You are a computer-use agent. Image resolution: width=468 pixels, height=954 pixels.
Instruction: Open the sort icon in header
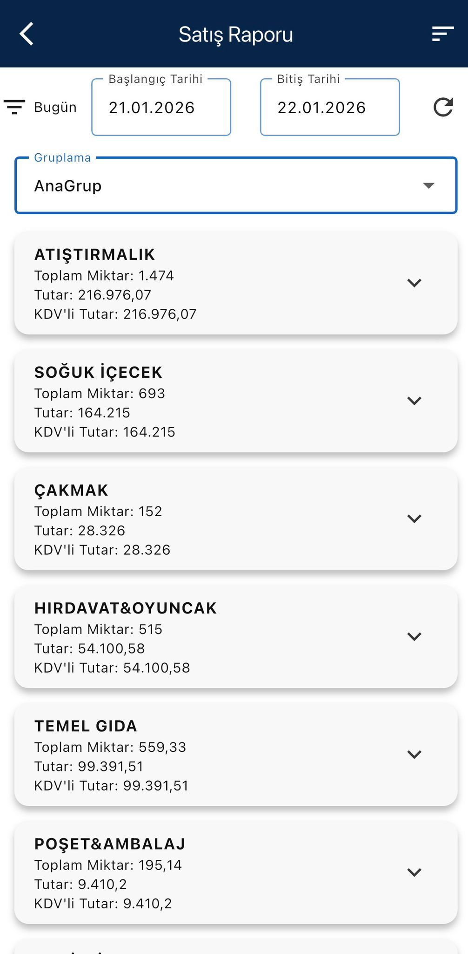click(442, 34)
